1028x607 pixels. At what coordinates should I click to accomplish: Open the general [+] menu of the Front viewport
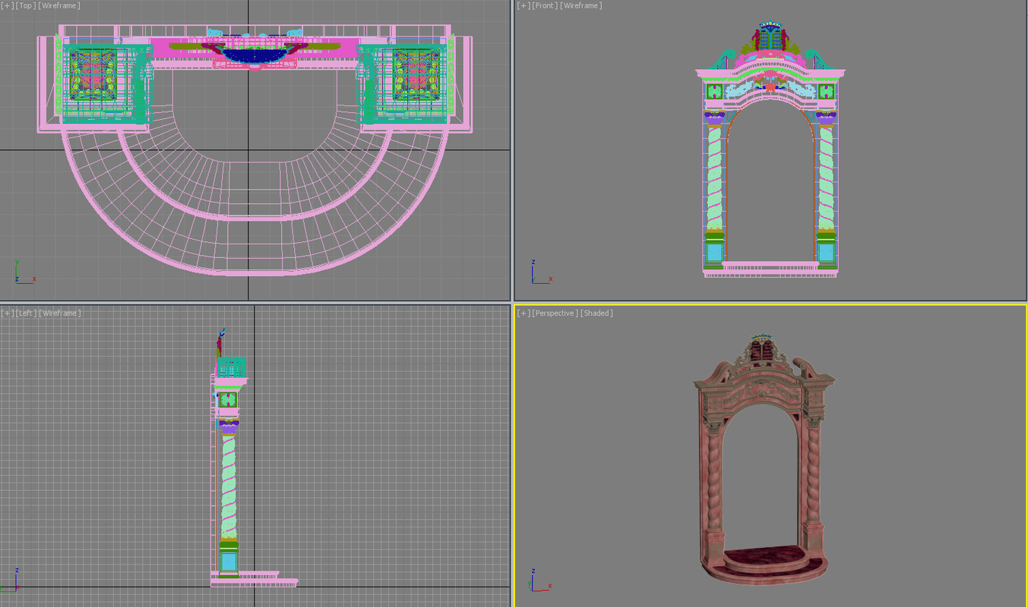[523, 5]
